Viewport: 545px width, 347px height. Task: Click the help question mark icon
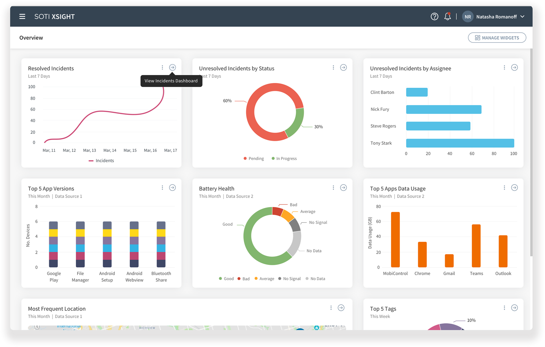(x=434, y=16)
